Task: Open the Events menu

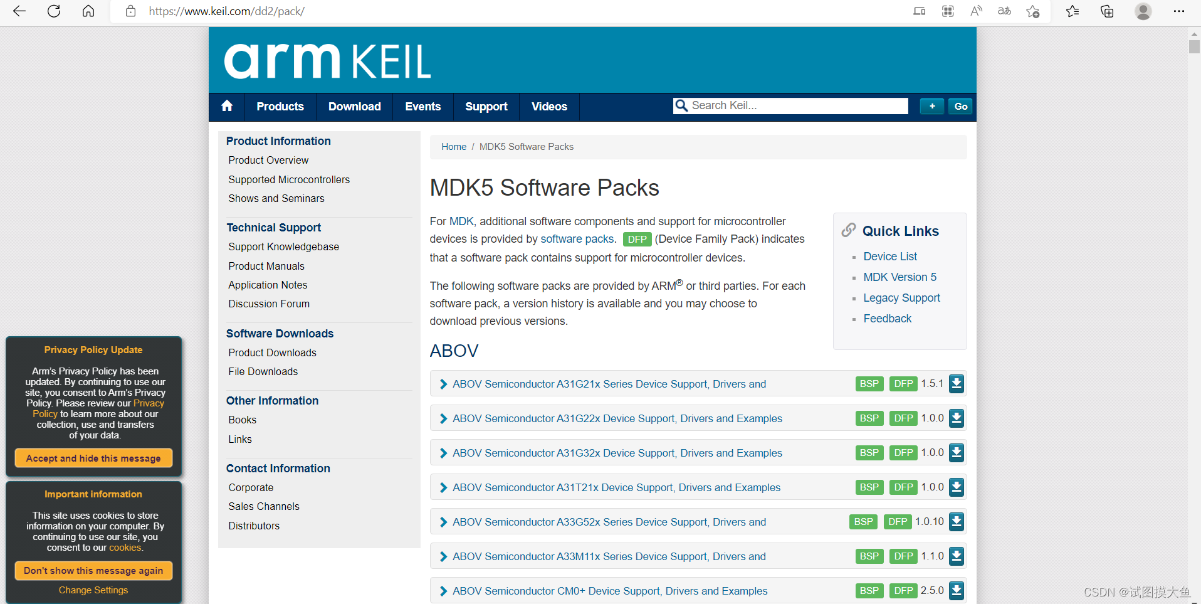Action: click(423, 107)
